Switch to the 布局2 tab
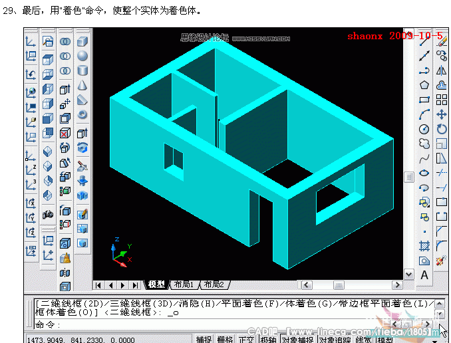Screen dimensions: 451x343 click(214, 285)
